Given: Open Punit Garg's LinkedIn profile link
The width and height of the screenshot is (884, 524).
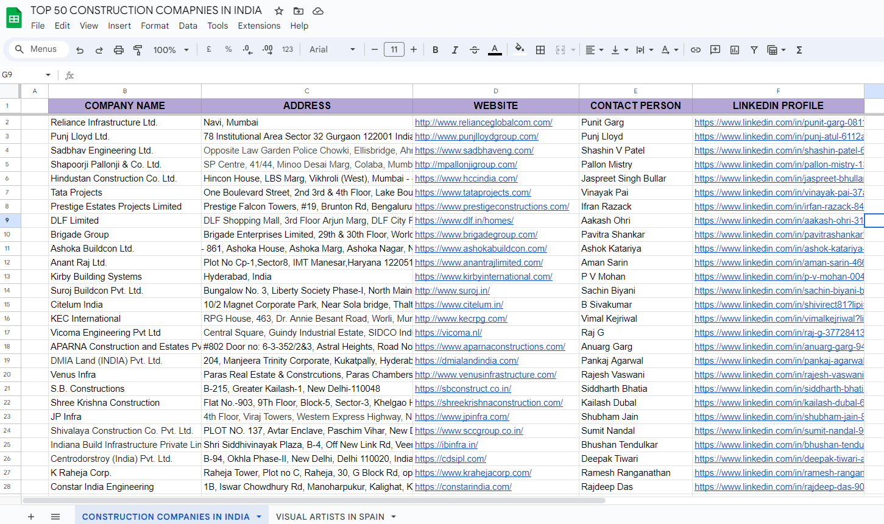Looking at the screenshot, I should click(x=779, y=122).
